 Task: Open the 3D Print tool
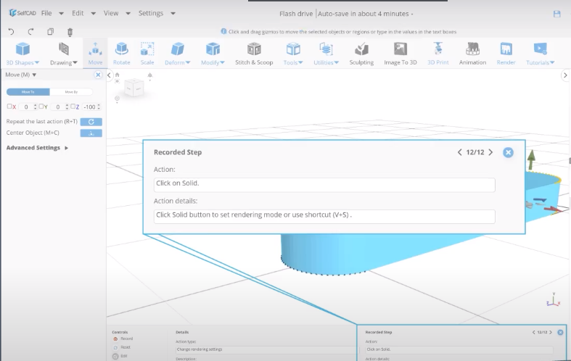tap(438, 54)
